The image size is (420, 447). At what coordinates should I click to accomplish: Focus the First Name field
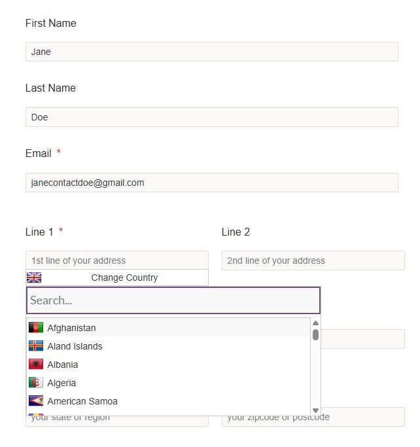point(211,52)
